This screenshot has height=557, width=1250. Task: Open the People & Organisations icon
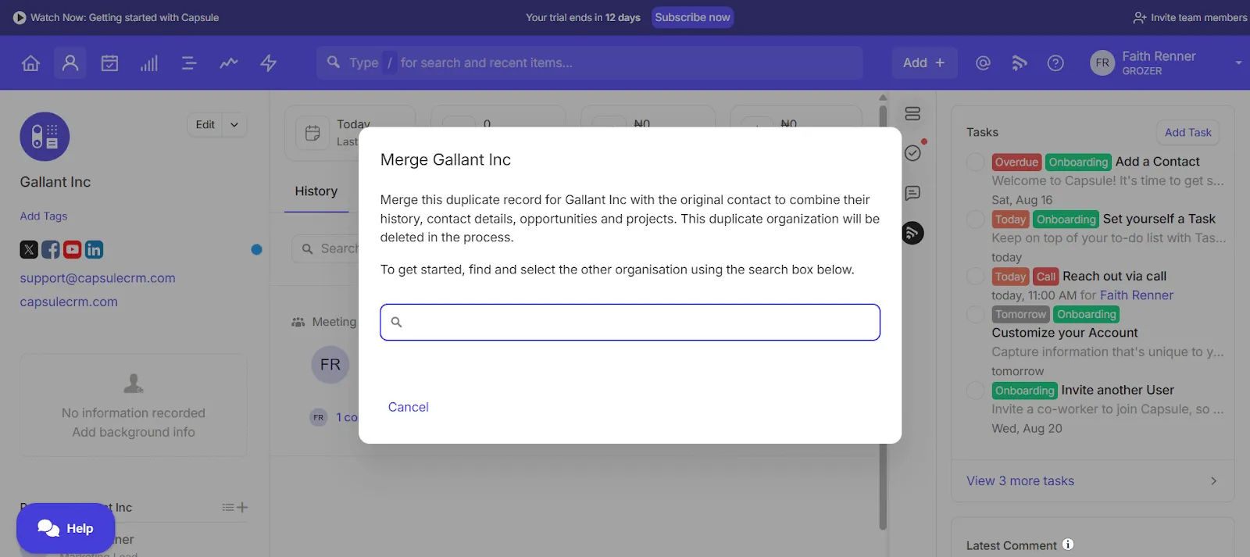(70, 62)
